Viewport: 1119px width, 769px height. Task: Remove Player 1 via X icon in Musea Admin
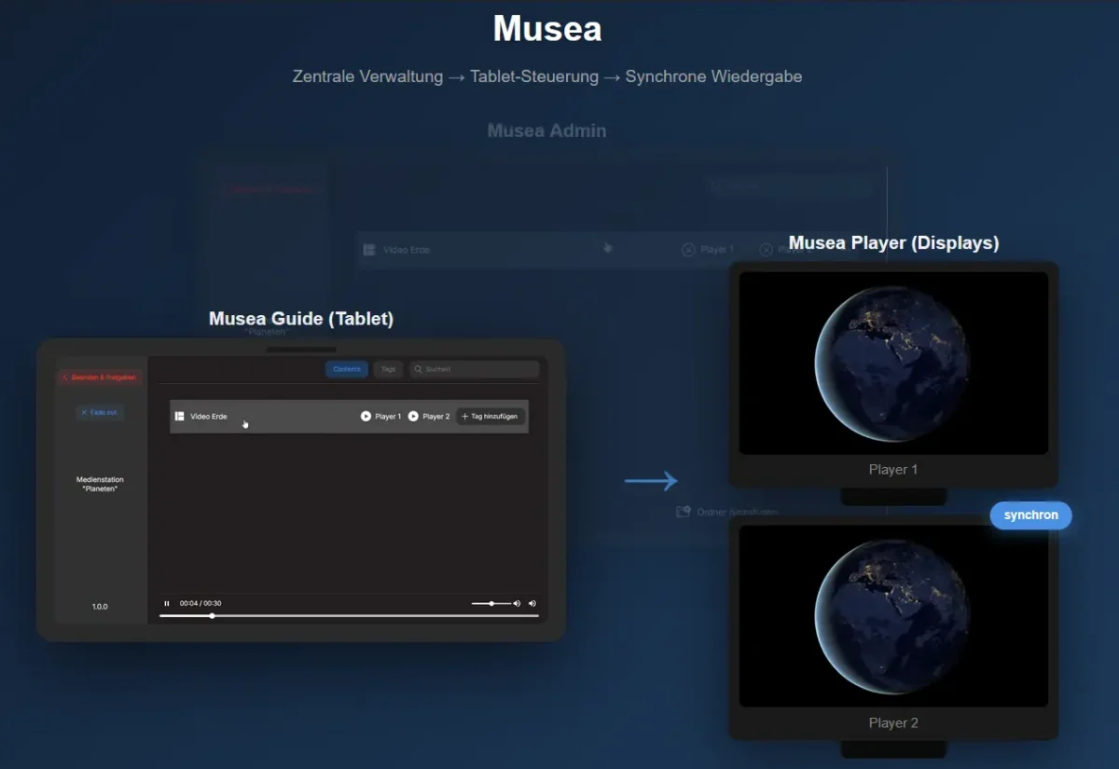point(688,250)
